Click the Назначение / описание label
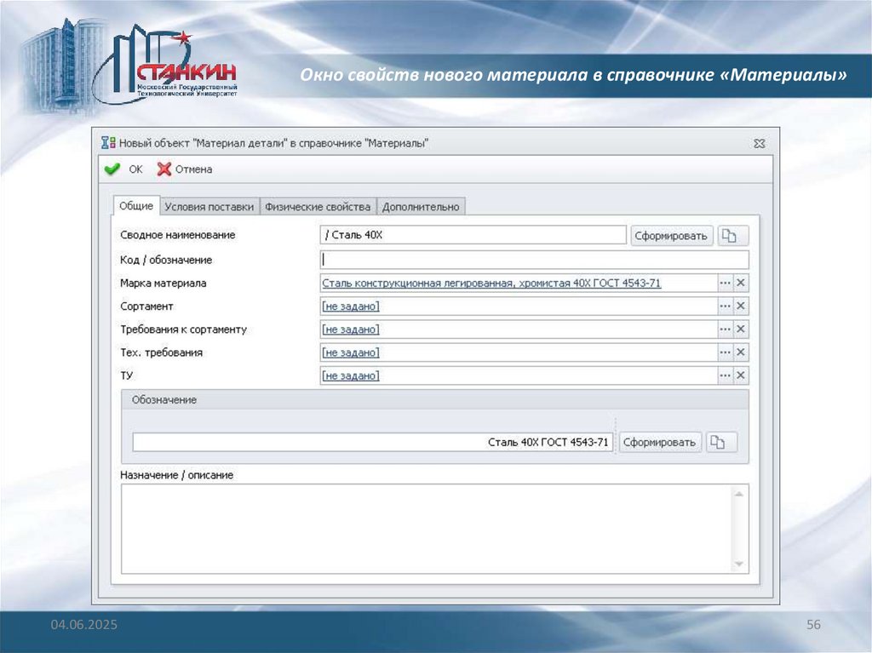Screen dimensions: 872x653 (x=177, y=476)
